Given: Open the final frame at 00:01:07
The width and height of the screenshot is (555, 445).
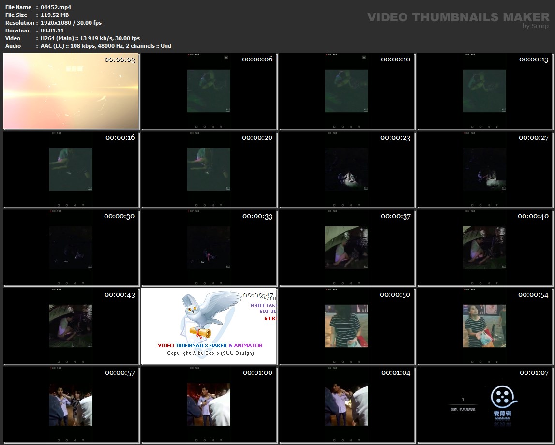Looking at the screenshot, I should pos(484,404).
